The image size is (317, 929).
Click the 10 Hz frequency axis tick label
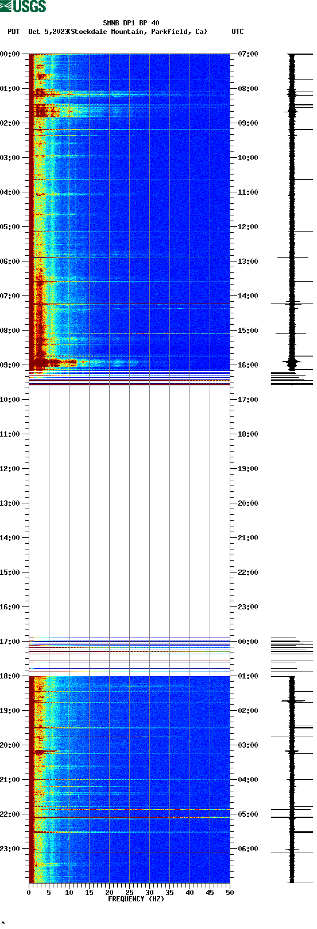(x=69, y=893)
